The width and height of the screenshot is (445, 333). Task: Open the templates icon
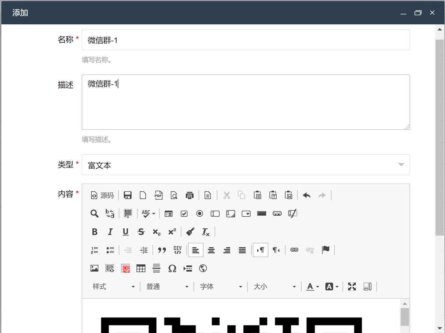point(208,195)
